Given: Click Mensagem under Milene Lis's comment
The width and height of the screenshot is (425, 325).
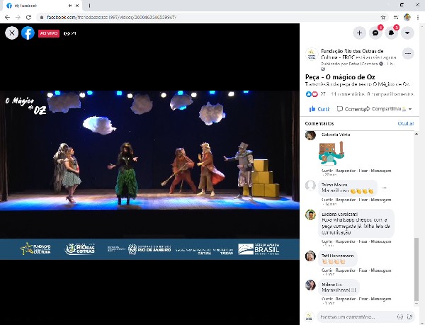Looking at the screenshot, I should pyautogui.click(x=381, y=299).
